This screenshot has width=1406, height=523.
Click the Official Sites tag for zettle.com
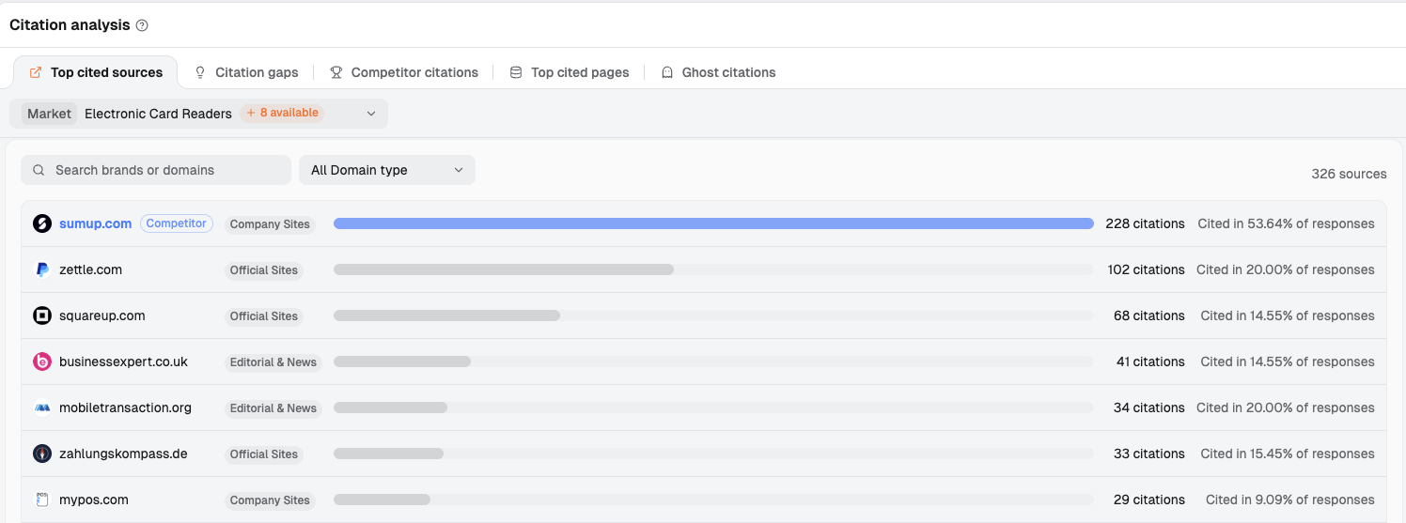click(264, 270)
